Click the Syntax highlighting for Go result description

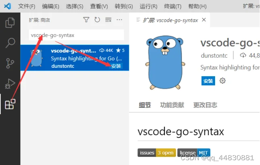pyautogui.click(x=86, y=58)
